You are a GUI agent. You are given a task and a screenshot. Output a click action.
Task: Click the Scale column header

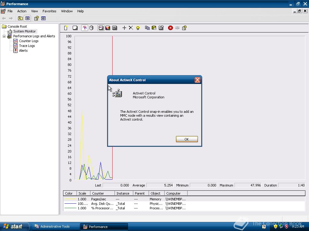(x=83, y=193)
